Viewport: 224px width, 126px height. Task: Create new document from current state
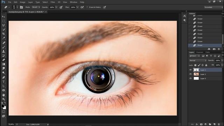[209, 49]
